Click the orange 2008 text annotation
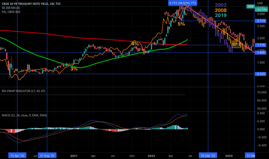This screenshot has height=159, width=269. 221,10
